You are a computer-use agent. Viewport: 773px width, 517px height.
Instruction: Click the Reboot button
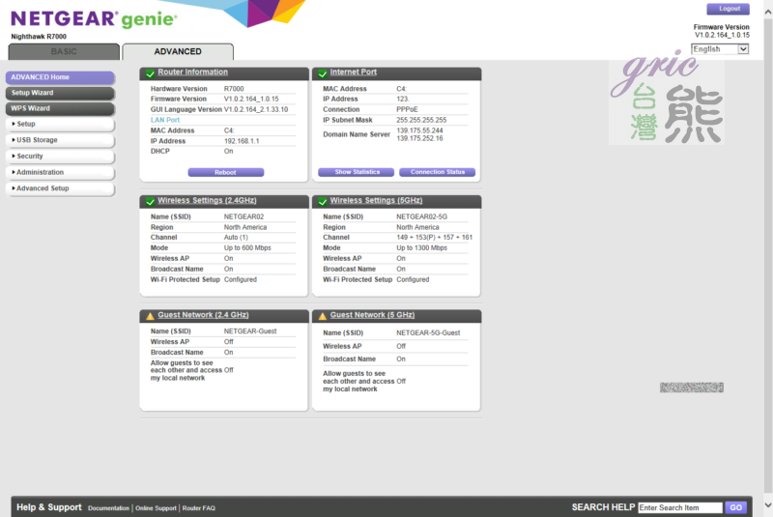click(226, 173)
